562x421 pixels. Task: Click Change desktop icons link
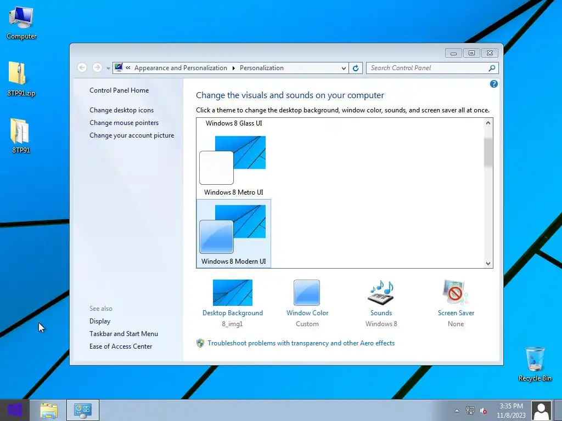click(x=121, y=110)
